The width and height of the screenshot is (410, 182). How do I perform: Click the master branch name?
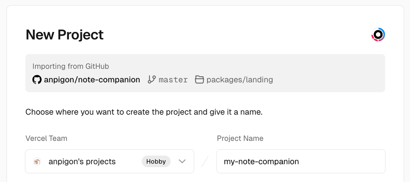(173, 80)
